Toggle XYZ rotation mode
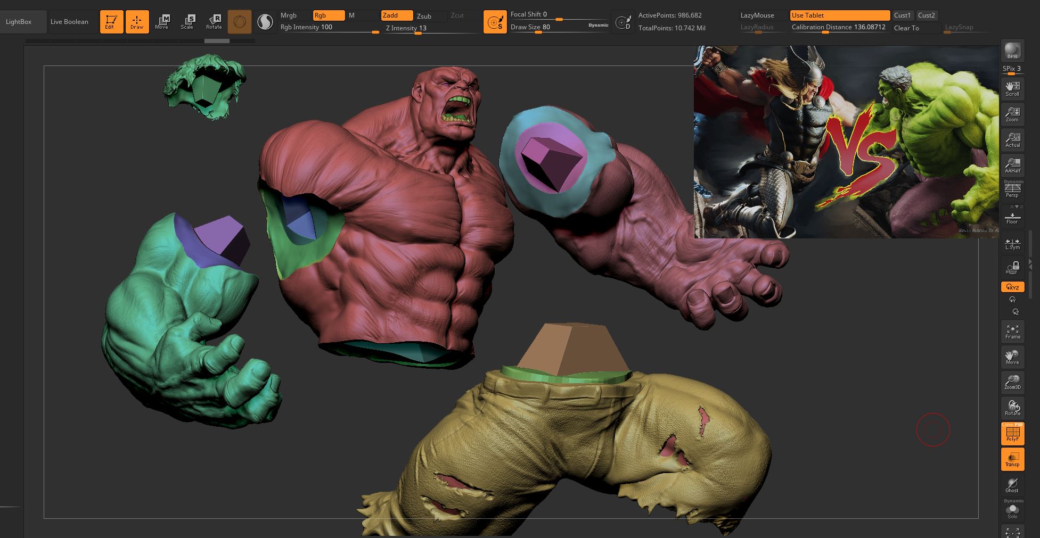The image size is (1040, 538). pyautogui.click(x=1012, y=287)
